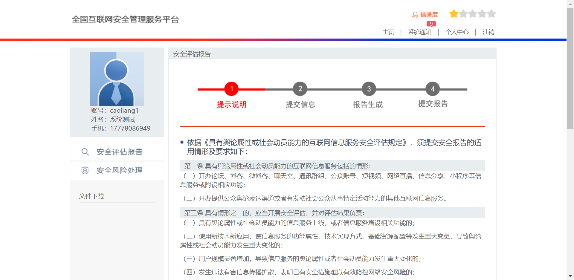The height and width of the screenshot is (280, 574).
Task: Select step 3 circle 报告生成
Action: (369, 89)
